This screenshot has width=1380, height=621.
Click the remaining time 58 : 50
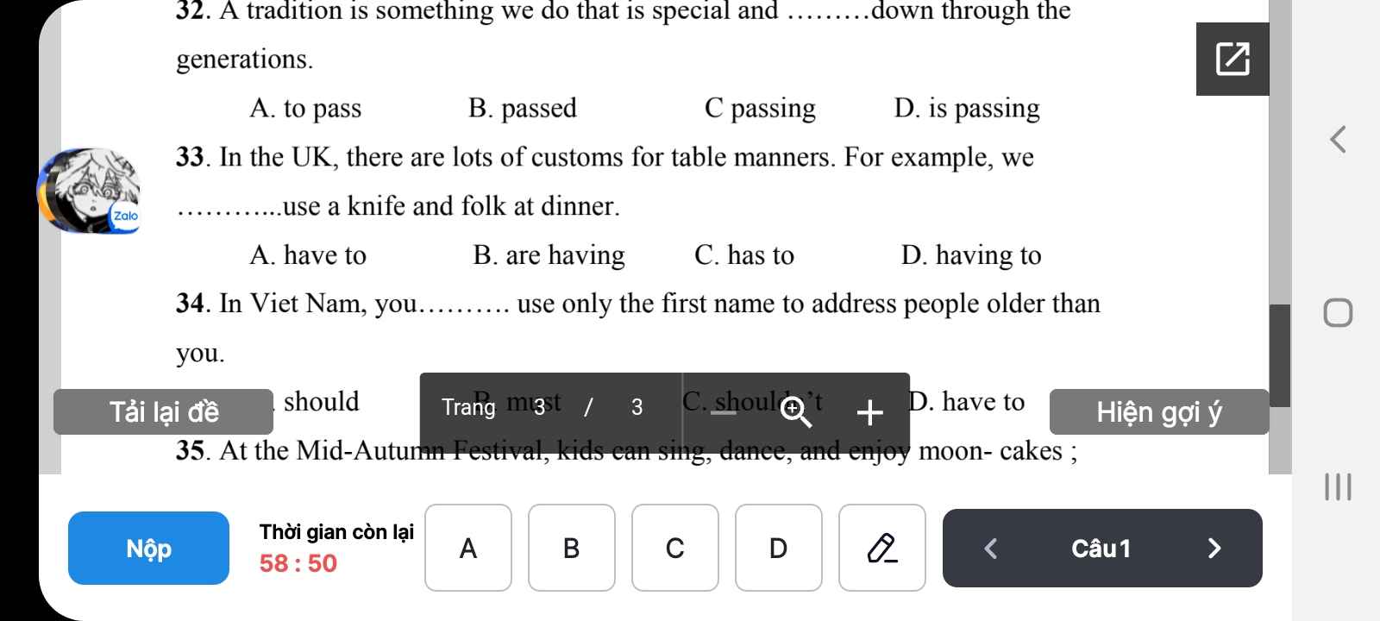coord(298,563)
